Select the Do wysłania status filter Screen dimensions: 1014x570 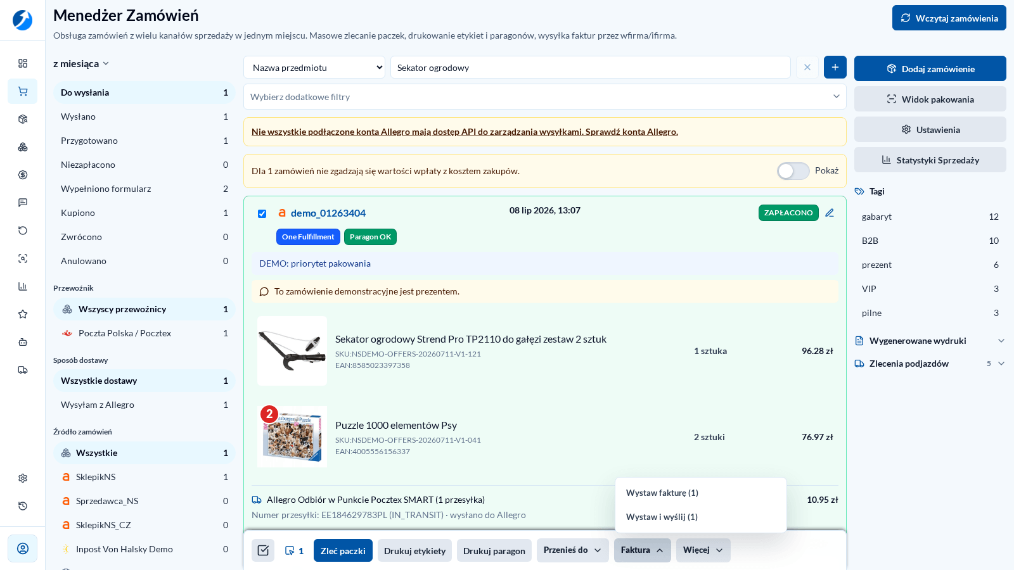click(144, 92)
